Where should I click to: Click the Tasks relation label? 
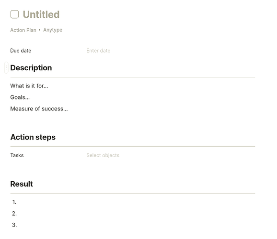pos(17,155)
